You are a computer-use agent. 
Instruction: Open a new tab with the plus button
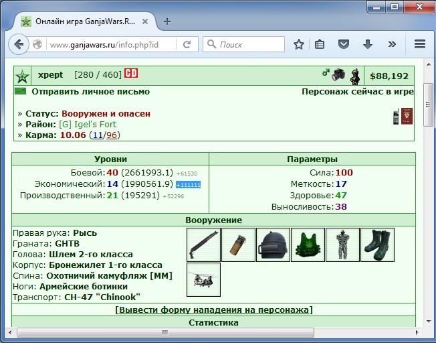[x=167, y=21]
